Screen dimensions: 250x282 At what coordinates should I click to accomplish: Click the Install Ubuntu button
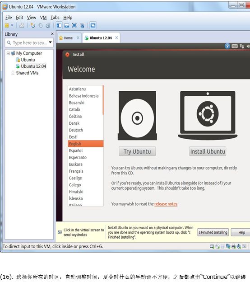click(208, 151)
